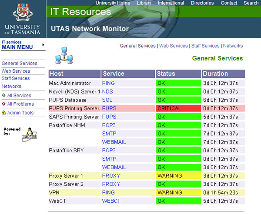Open PUPS service for SAPS Printing Server
This screenshot has height=215, width=261.
click(109, 117)
